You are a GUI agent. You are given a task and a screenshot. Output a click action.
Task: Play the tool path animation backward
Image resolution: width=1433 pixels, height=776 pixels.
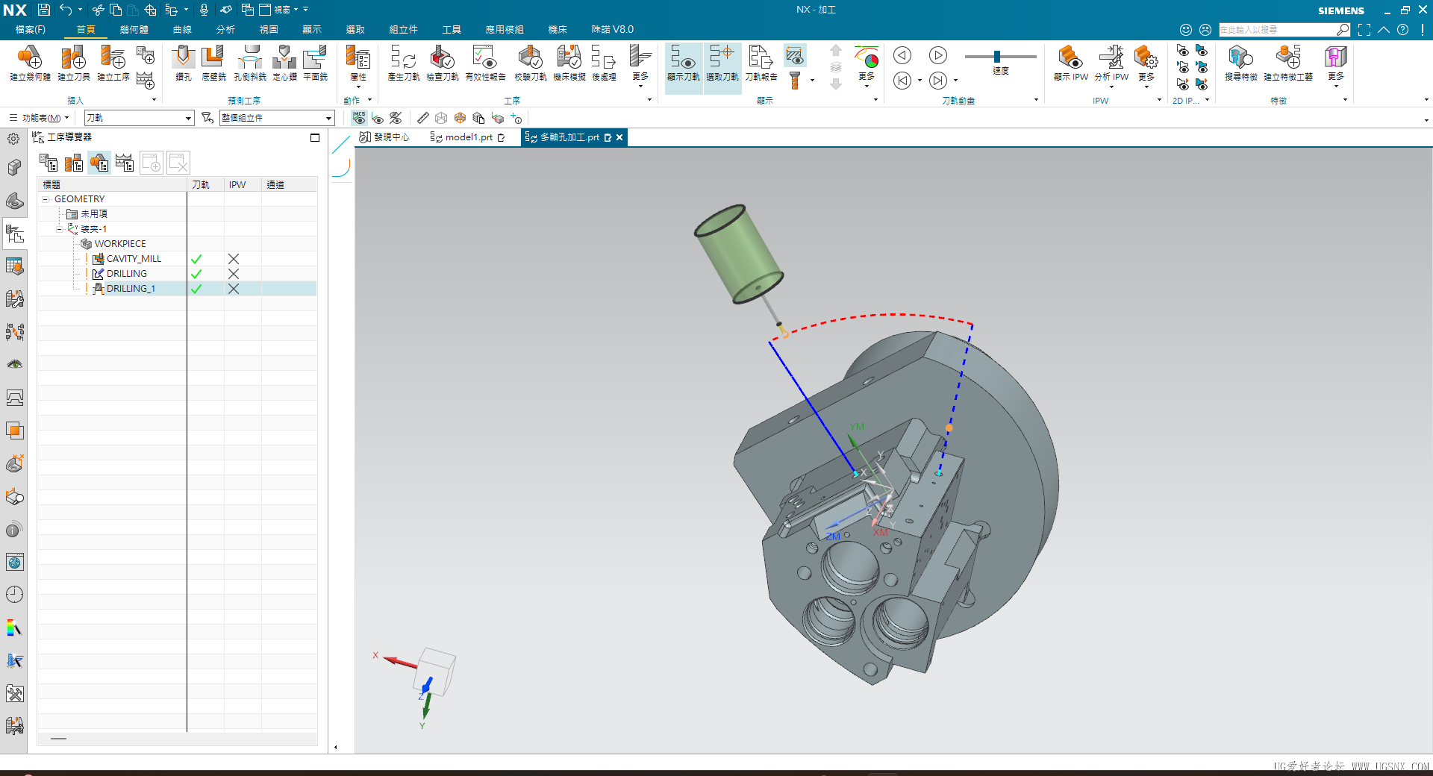pyautogui.click(x=902, y=55)
